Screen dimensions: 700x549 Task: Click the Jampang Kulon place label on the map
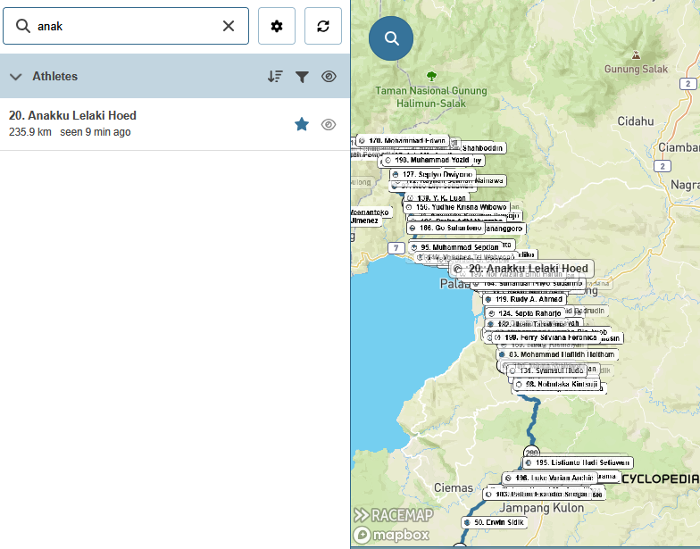click(x=541, y=508)
